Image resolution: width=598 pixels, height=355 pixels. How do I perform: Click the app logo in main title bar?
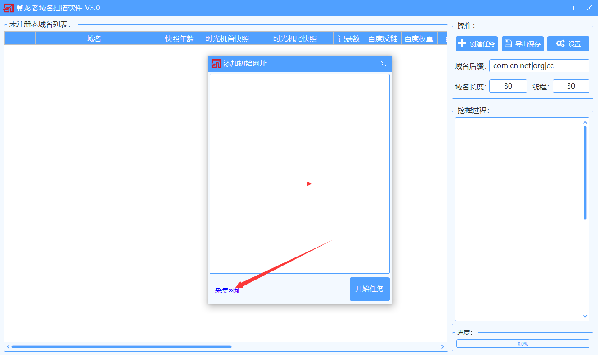[x=8, y=8]
